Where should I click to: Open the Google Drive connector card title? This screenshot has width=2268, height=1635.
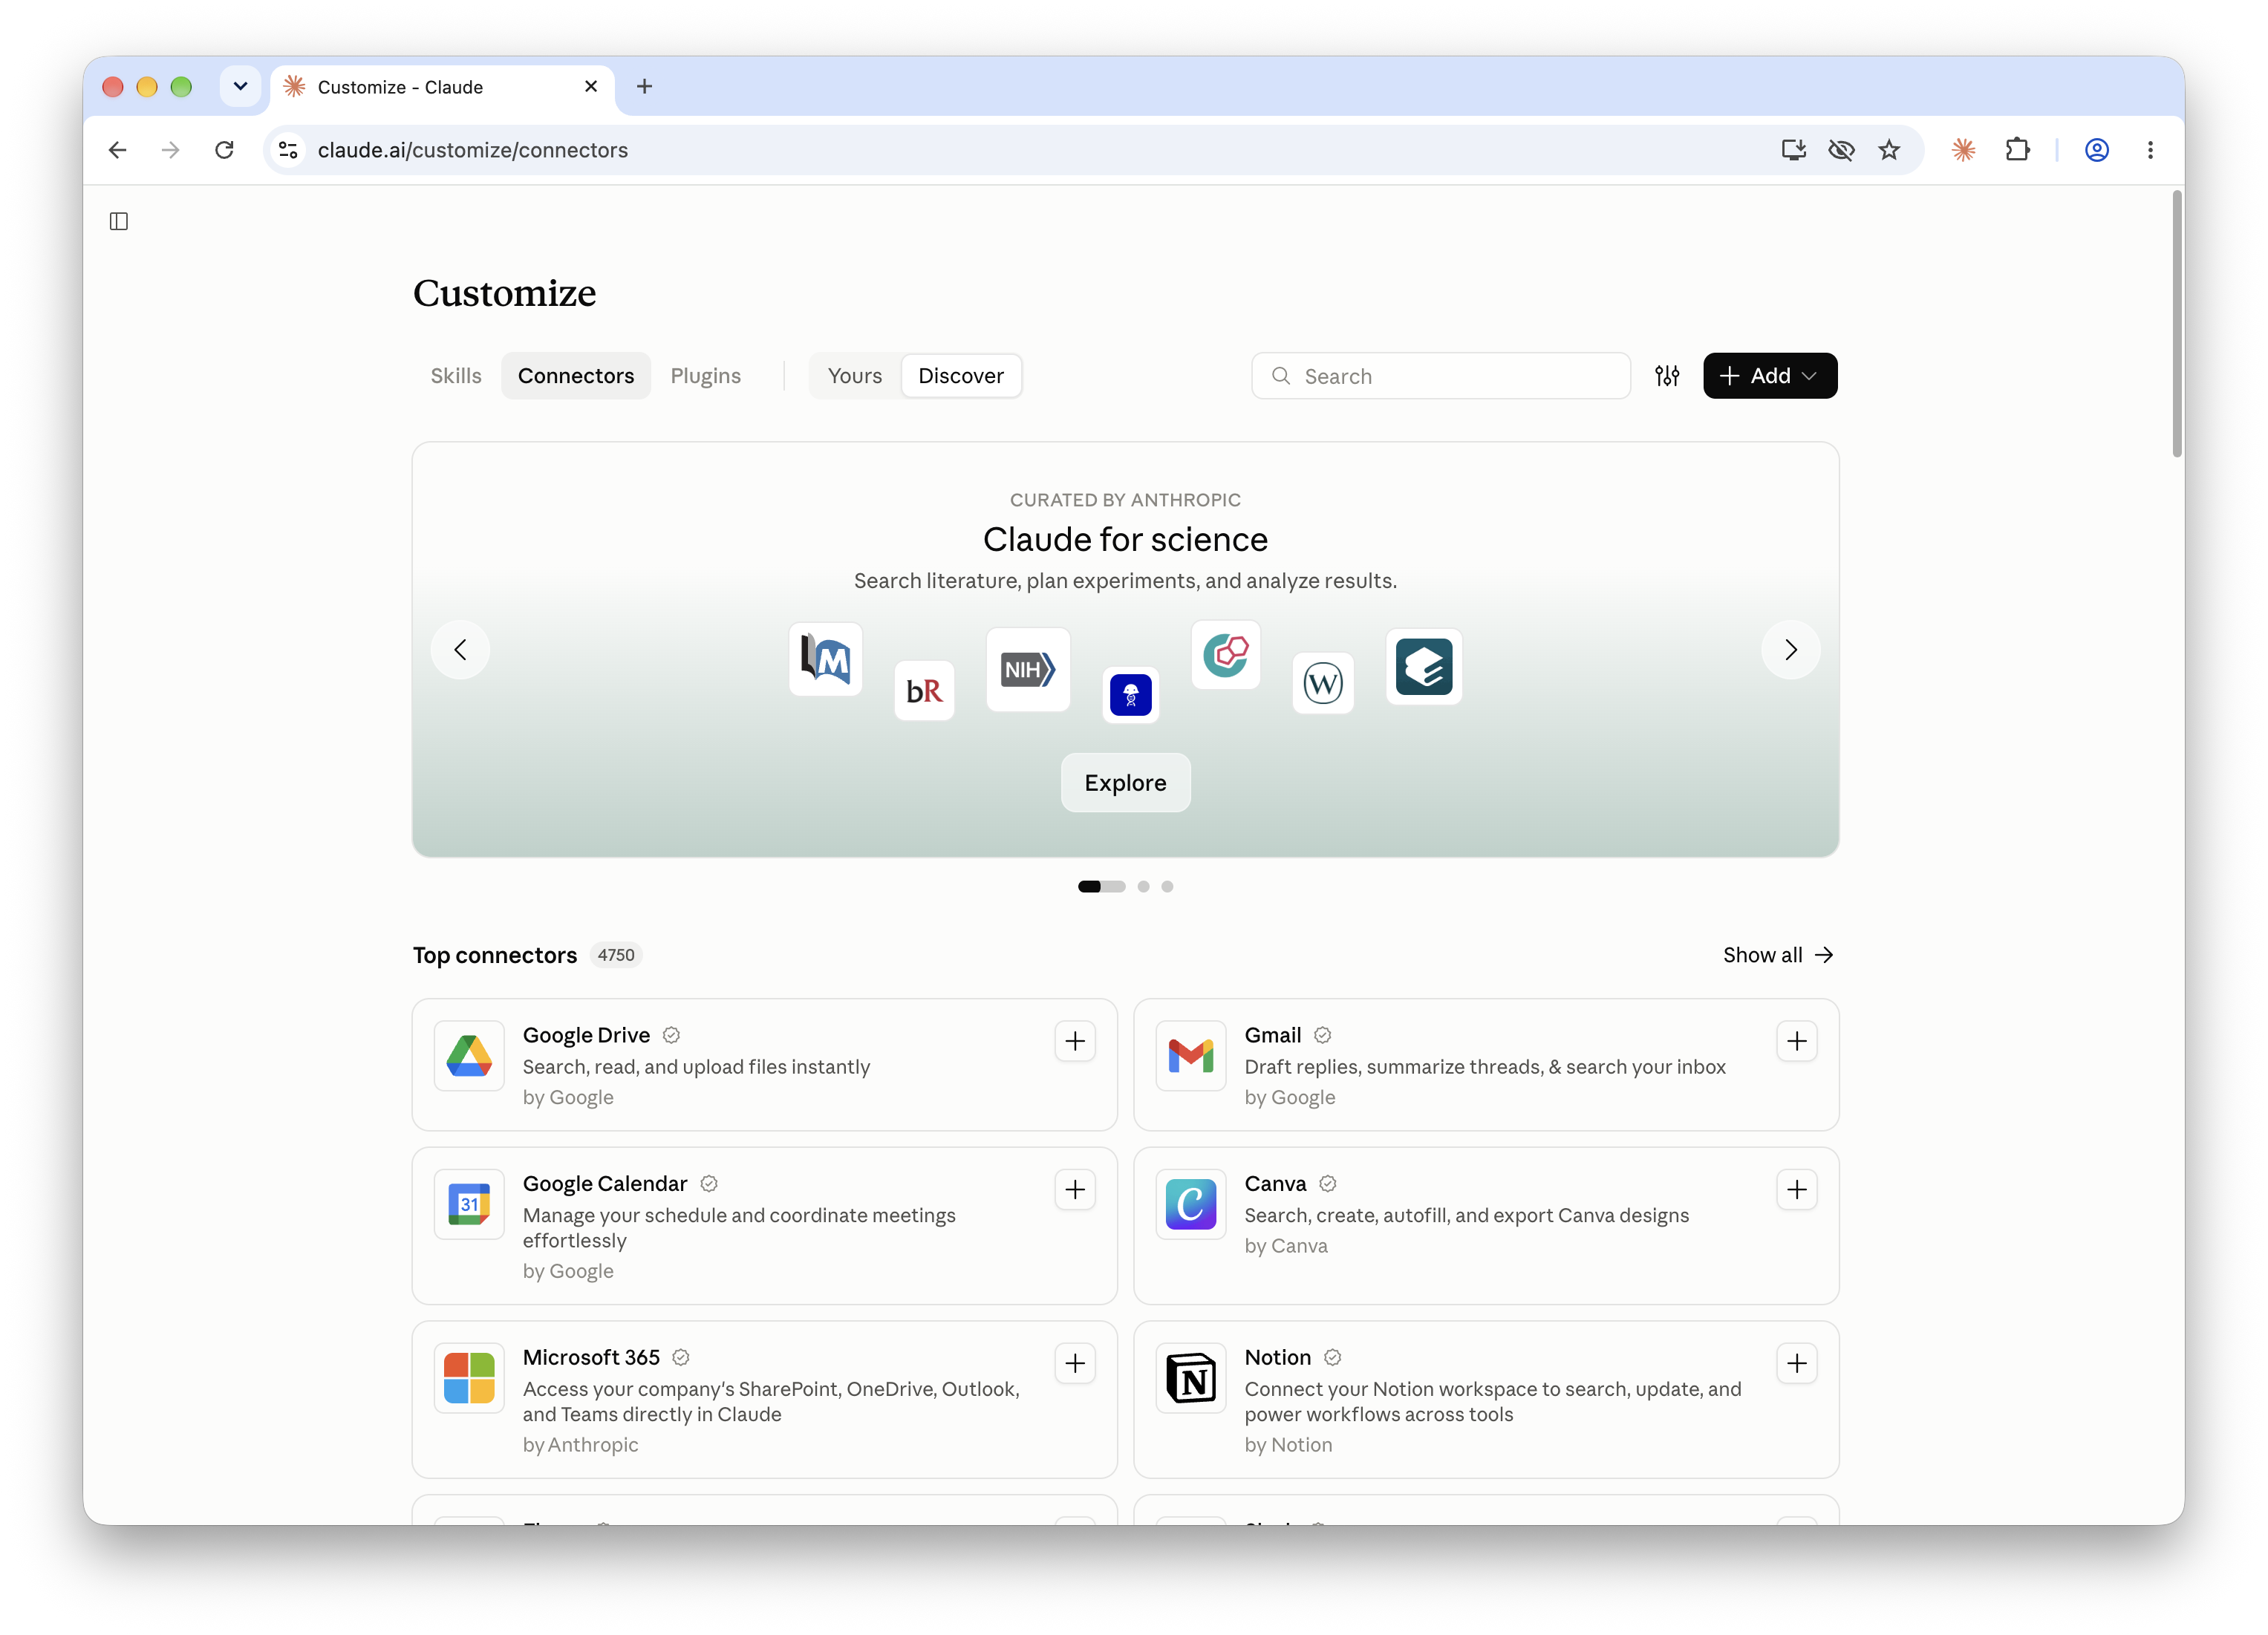pos(586,1035)
